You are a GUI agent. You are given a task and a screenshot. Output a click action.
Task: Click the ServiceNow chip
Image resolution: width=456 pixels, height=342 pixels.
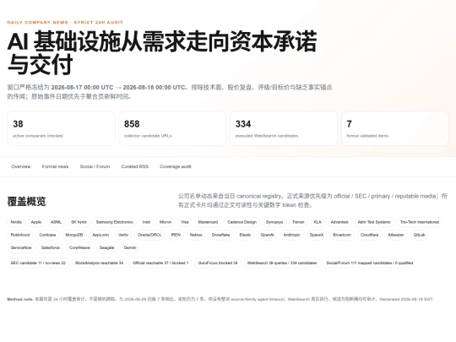point(21,247)
